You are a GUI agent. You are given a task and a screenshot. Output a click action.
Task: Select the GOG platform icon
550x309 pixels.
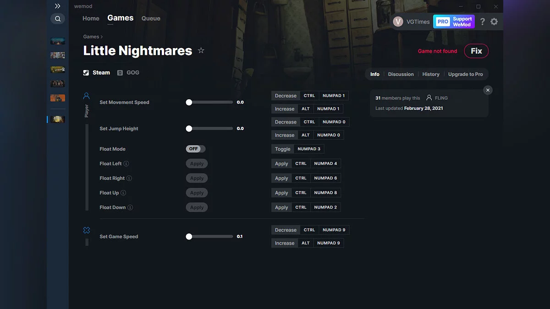[x=120, y=72]
